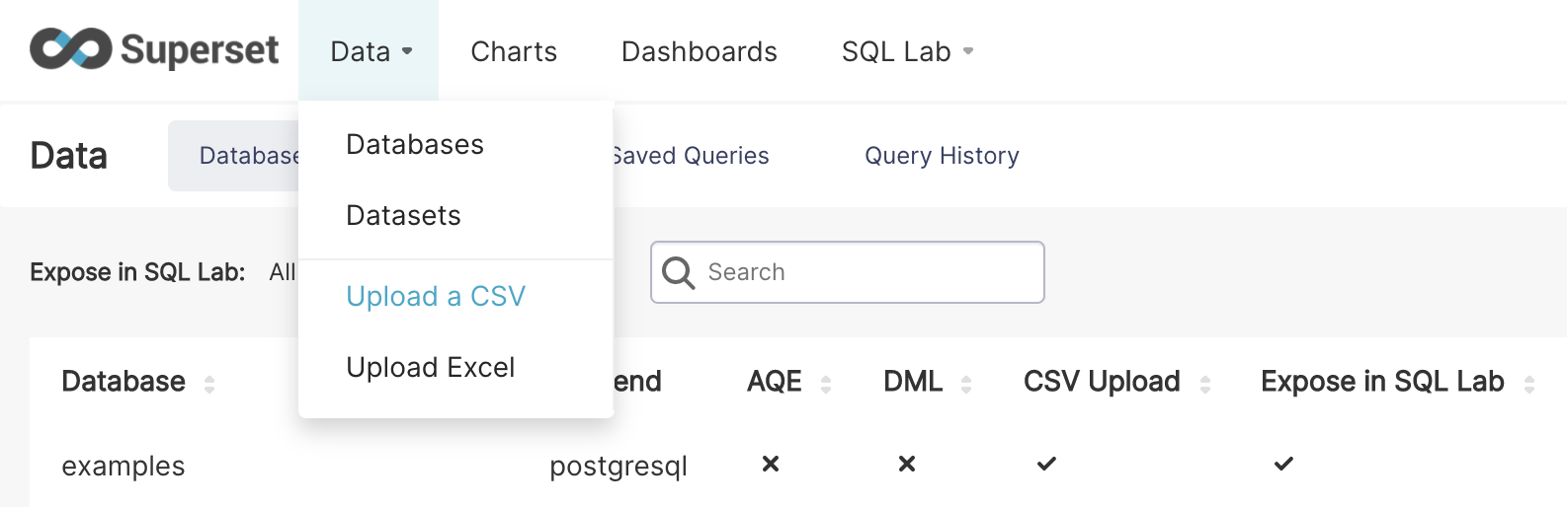Sort by AQE column sort icon
This screenshot has height=507, width=1567.
click(826, 384)
